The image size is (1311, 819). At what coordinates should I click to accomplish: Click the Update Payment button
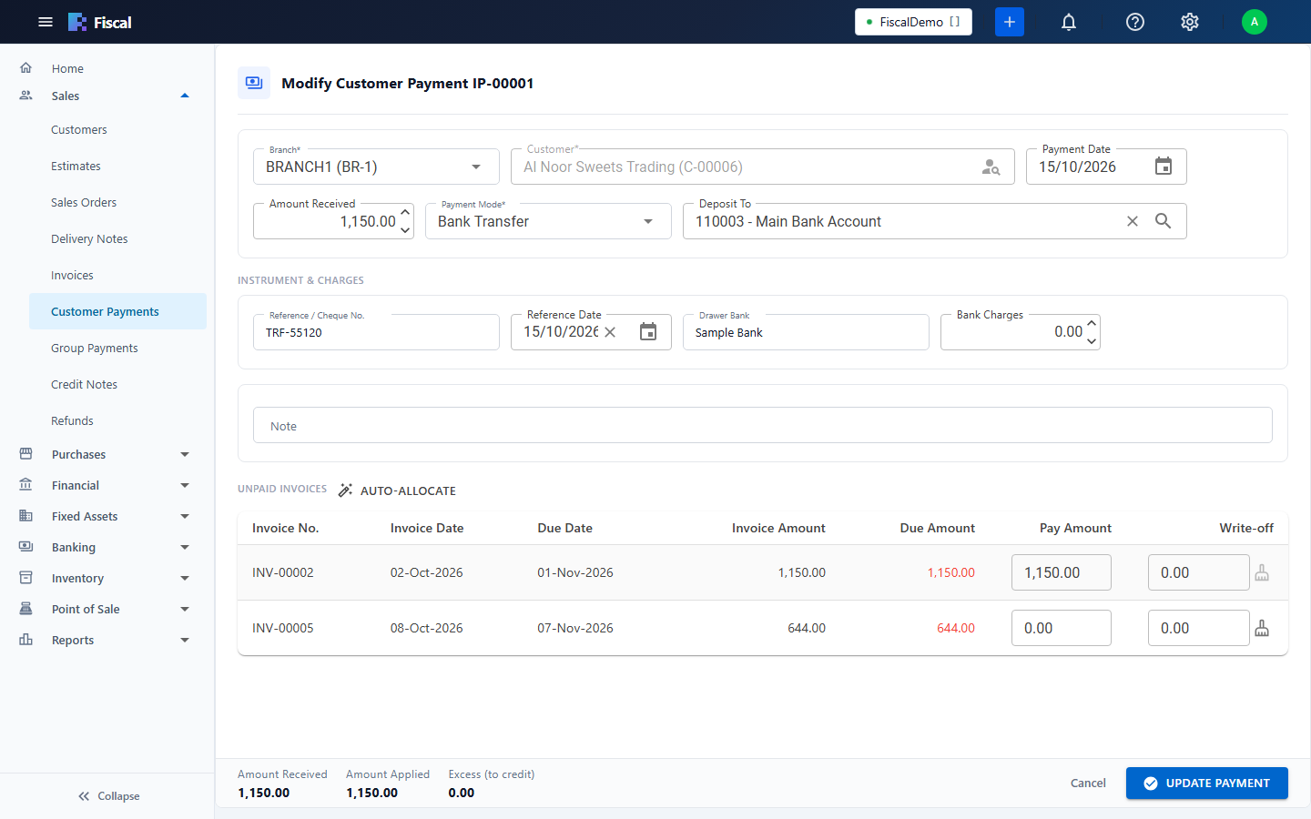point(1206,783)
